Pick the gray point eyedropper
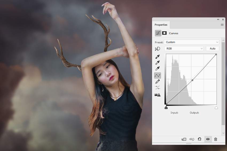This screenshot has height=151, width=227. (158, 63)
